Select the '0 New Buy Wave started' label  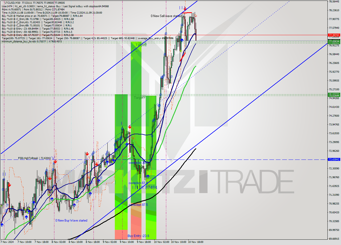(71, 220)
